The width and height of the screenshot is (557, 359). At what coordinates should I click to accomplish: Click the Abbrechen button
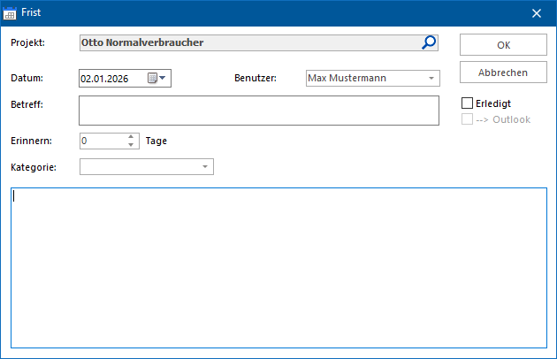pyautogui.click(x=503, y=73)
